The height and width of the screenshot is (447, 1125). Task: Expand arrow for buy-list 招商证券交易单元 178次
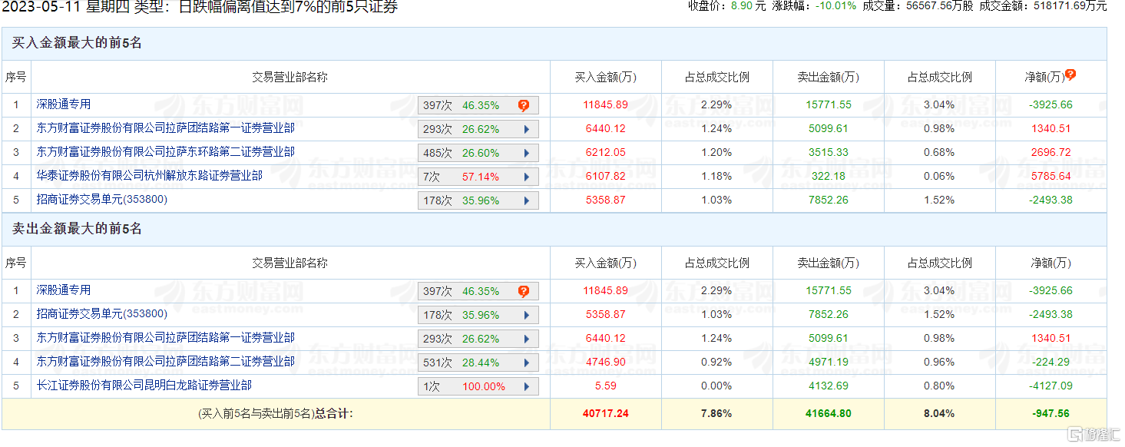tap(527, 200)
